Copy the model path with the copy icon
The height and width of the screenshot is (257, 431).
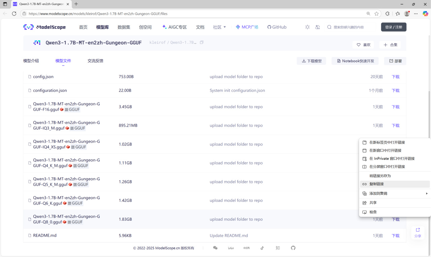tap(202, 42)
